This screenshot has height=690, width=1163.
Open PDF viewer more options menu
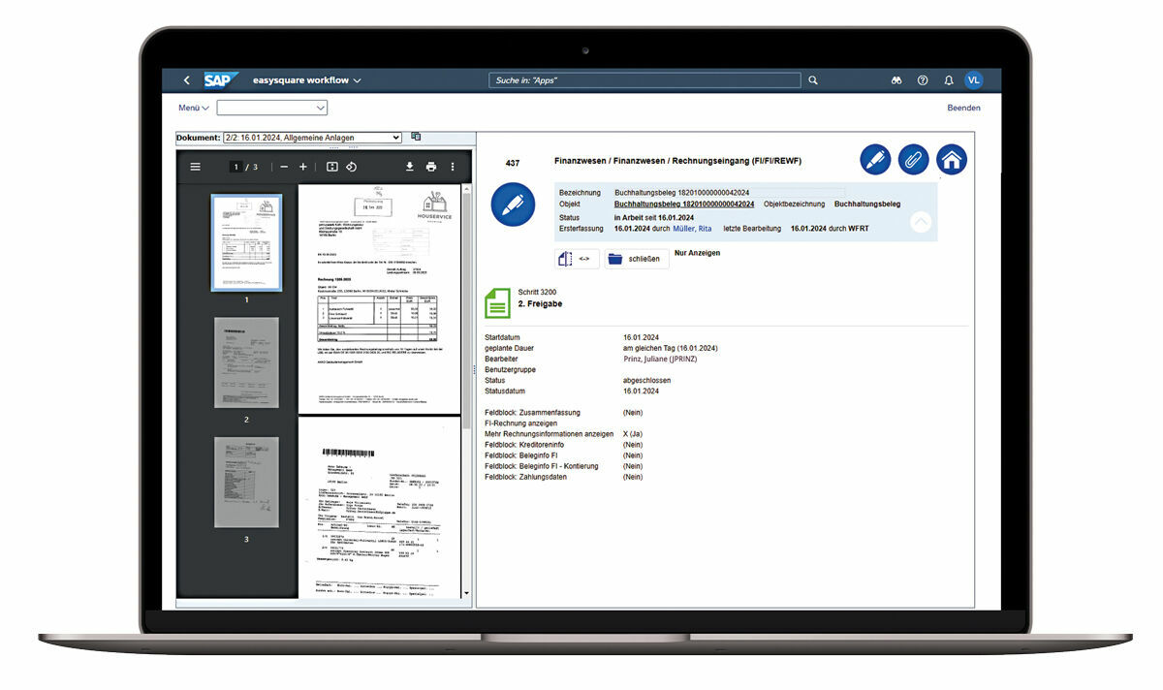tap(452, 167)
